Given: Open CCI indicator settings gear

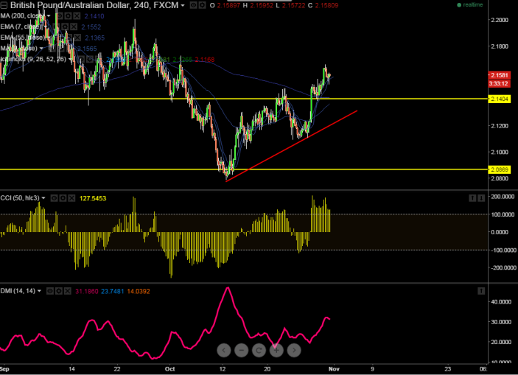Looking at the screenshot, I should click(63, 198).
